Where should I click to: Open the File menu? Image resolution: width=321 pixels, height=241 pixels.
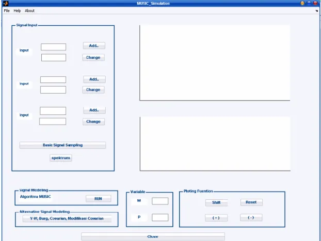point(7,11)
